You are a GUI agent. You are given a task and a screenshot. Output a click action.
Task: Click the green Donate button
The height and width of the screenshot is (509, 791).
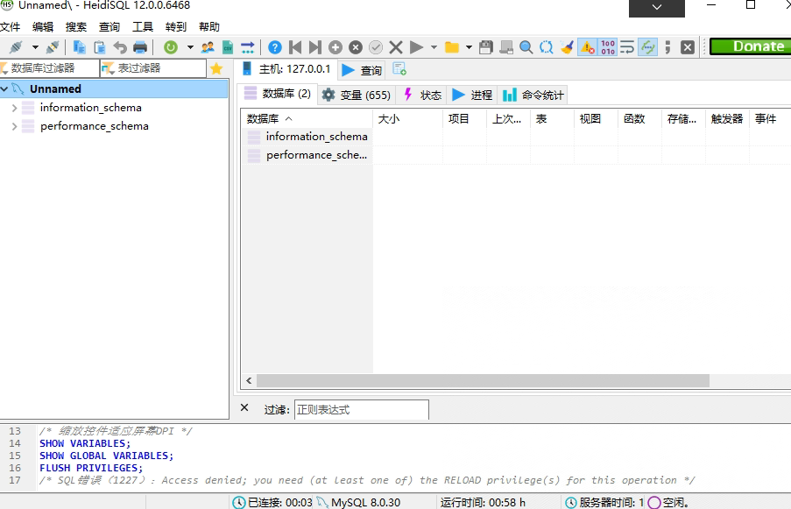point(752,46)
